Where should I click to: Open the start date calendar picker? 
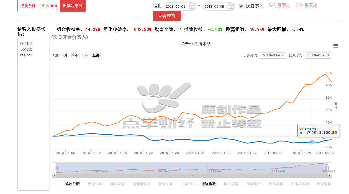coord(192,6)
